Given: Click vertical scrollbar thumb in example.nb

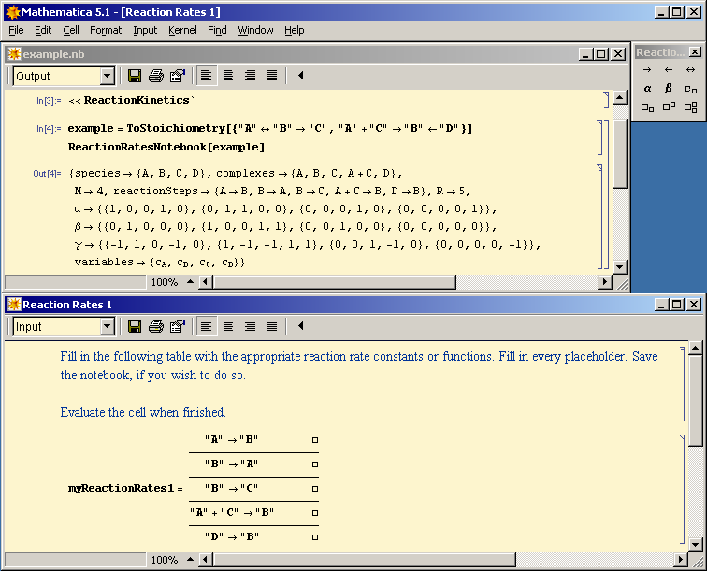Looking at the screenshot, I should point(620,153).
